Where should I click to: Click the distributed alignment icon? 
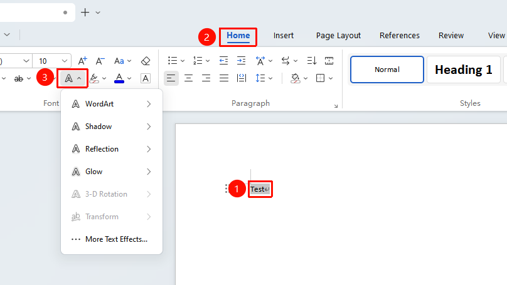[242, 78]
